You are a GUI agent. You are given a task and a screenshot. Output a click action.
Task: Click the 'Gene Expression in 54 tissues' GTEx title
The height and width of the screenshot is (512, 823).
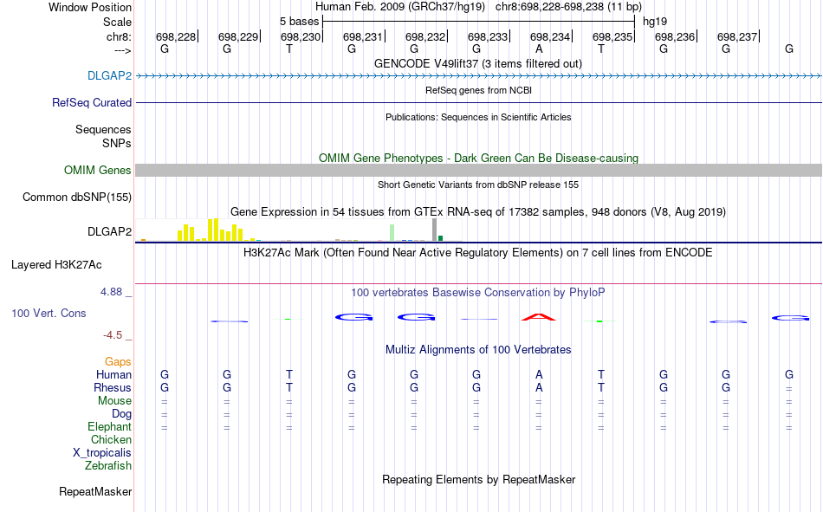(478, 211)
